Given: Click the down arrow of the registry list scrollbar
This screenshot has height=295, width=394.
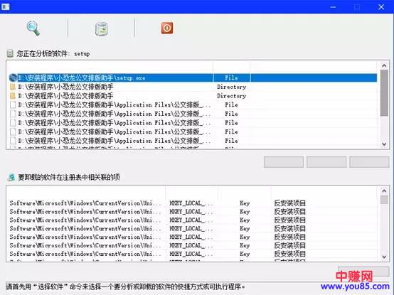Looking at the screenshot, I should 384,257.
